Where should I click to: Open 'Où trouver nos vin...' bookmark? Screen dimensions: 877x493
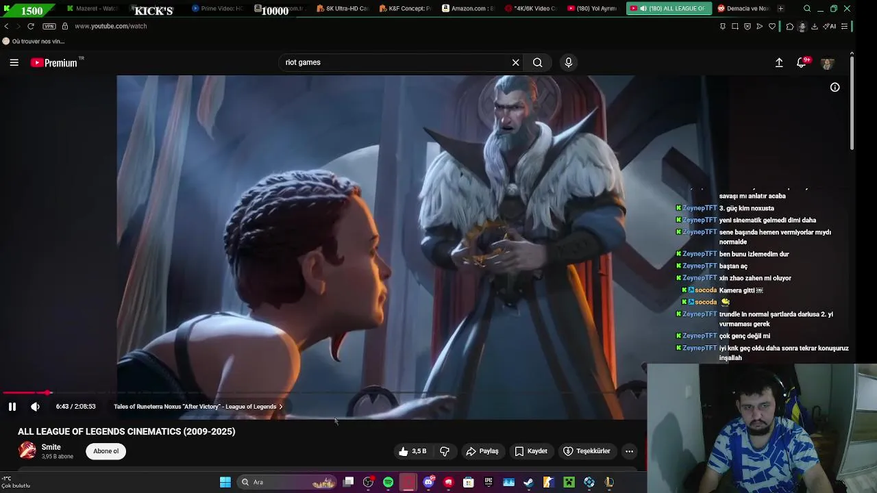point(34,41)
